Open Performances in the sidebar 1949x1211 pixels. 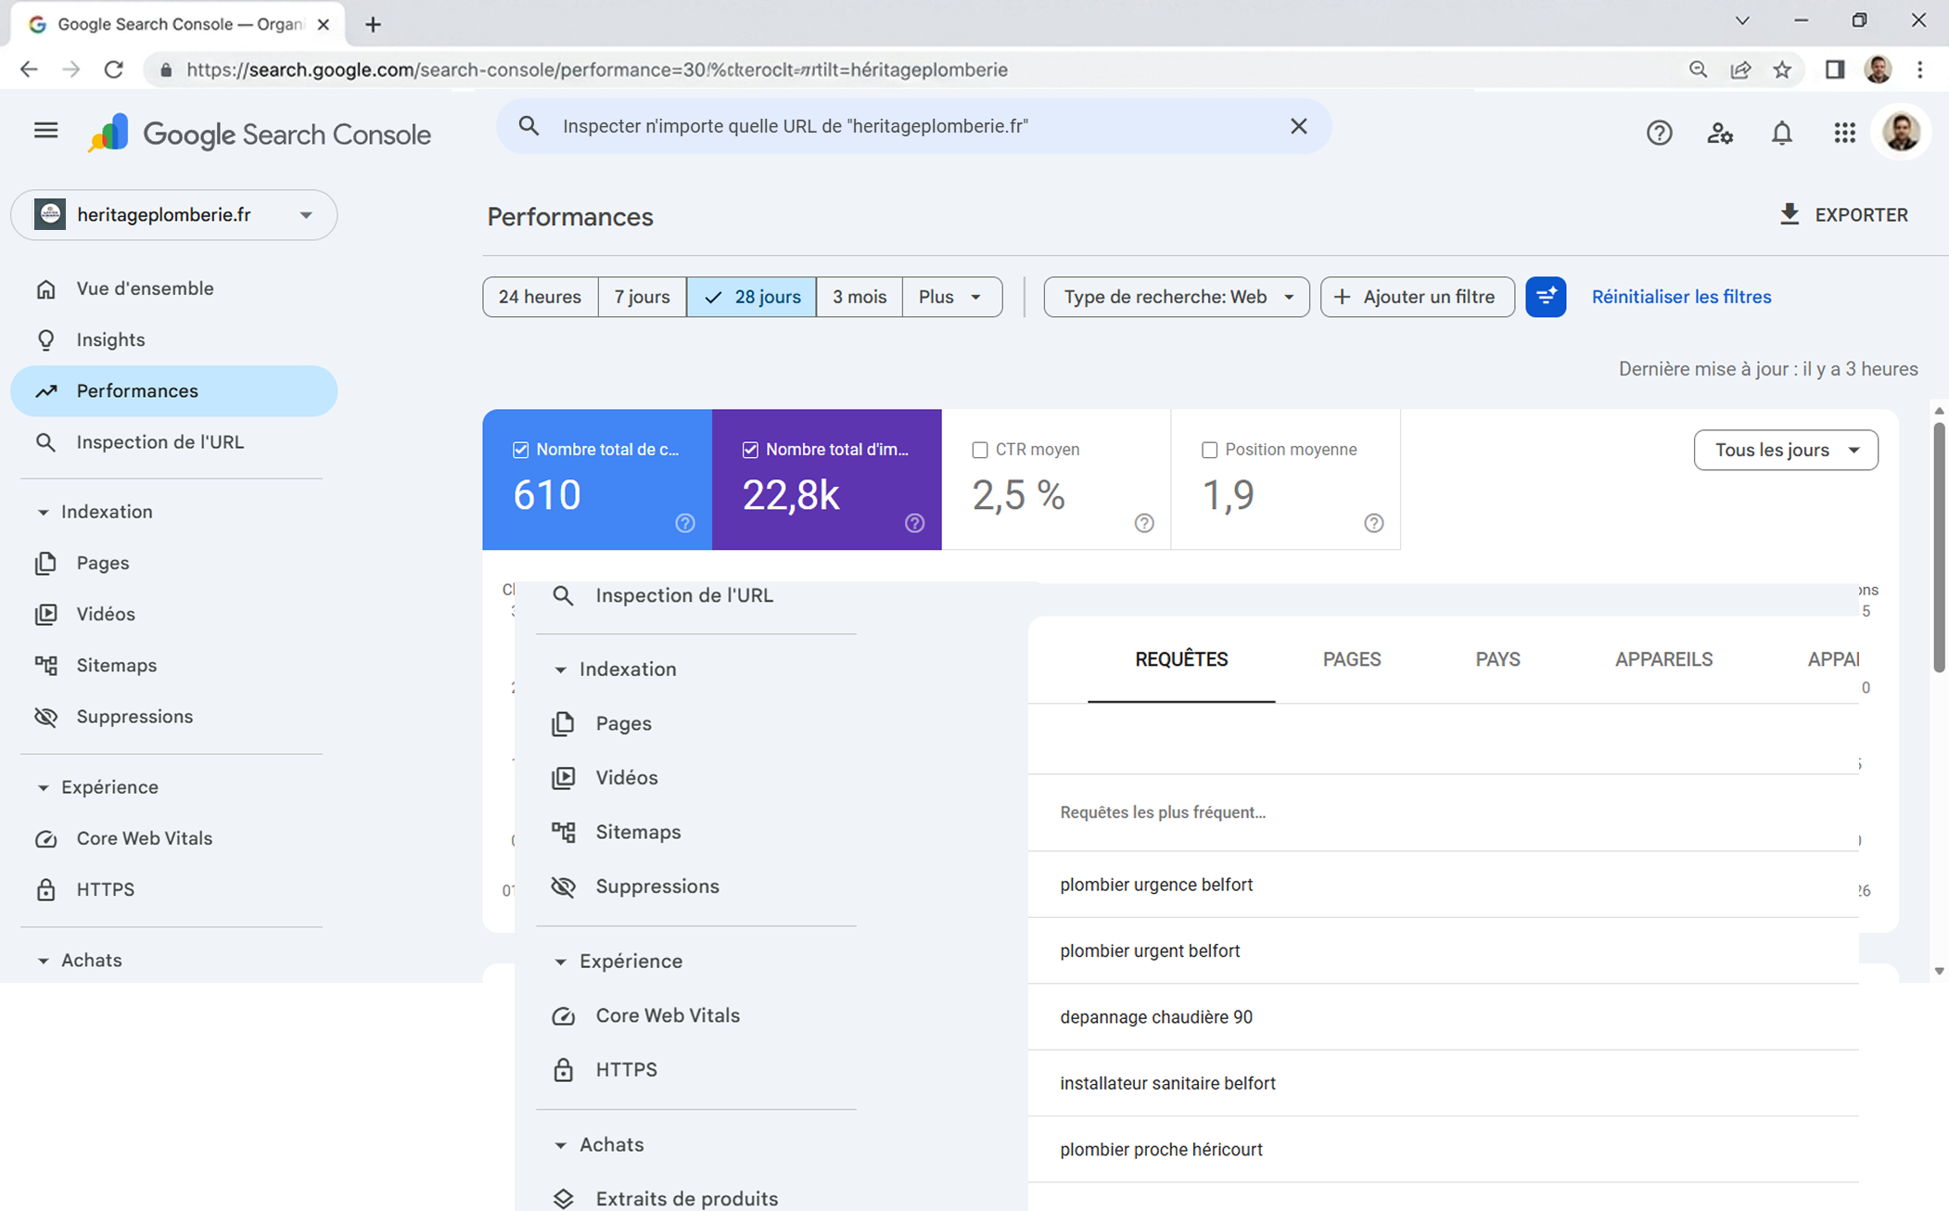(173, 390)
